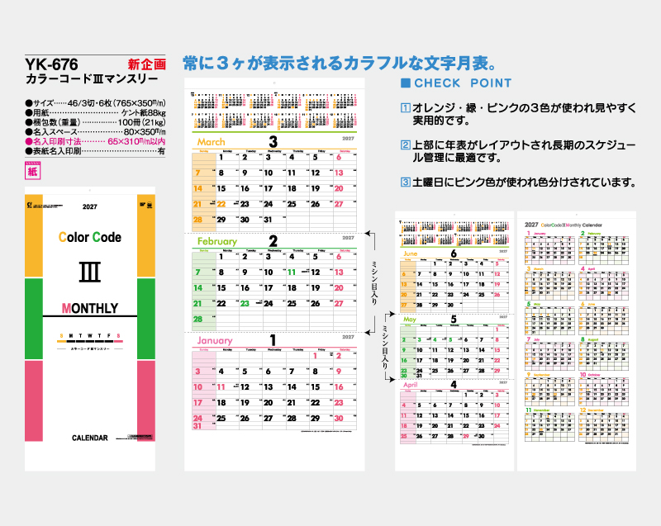
Task: Click the text about 上部に年表がレイアウト
Action: tap(524, 151)
